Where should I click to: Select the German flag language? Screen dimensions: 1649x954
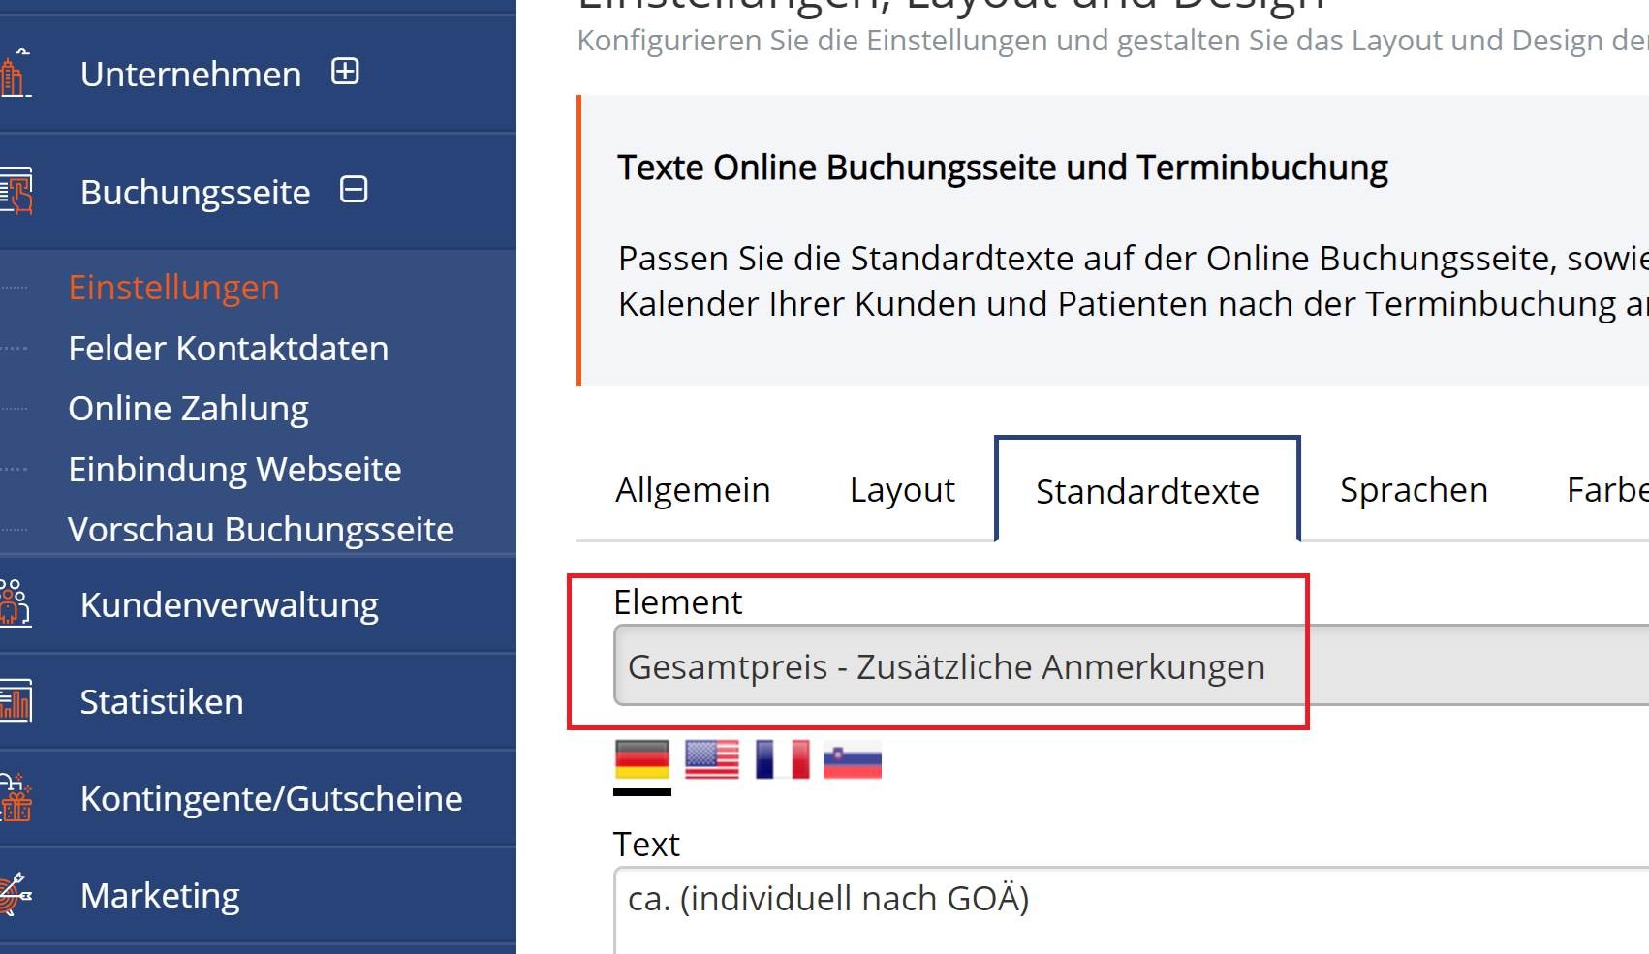[641, 759]
